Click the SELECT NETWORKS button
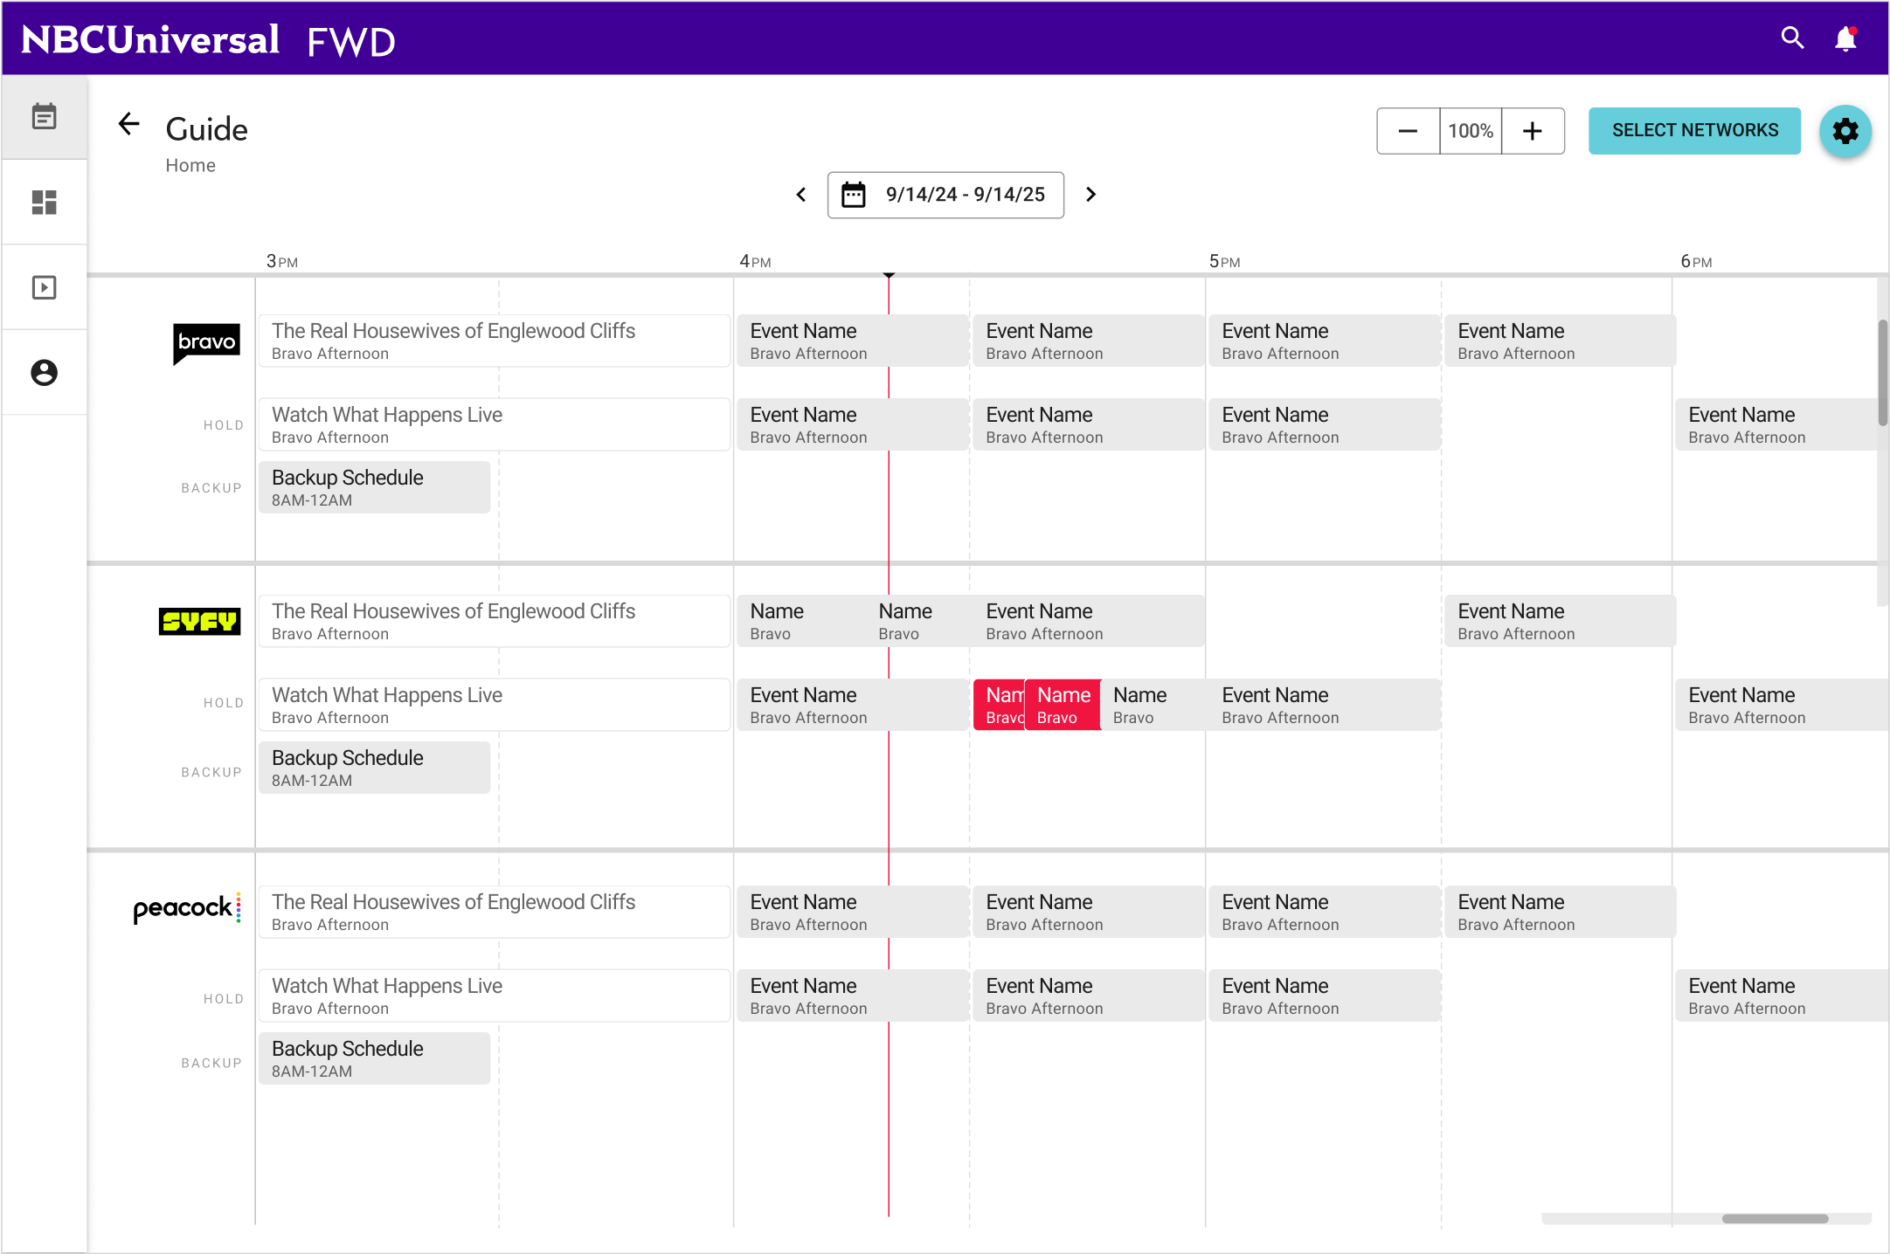This screenshot has width=1890, height=1254. (1694, 131)
